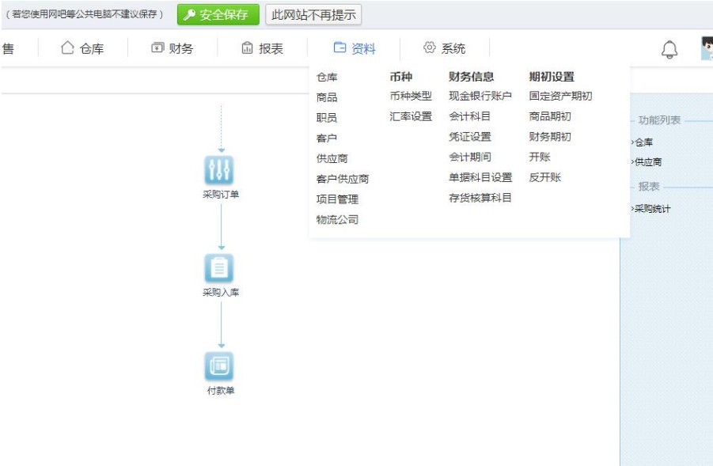Click the 此网站不再提示 button
The height and width of the screenshot is (466, 713).
pos(313,14)
